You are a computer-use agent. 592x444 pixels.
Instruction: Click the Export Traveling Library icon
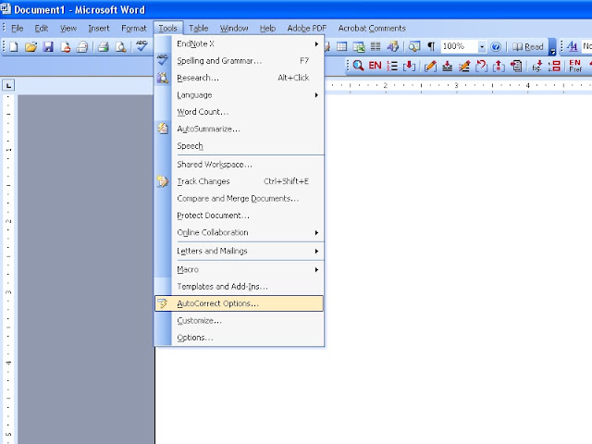coord(516,66)
